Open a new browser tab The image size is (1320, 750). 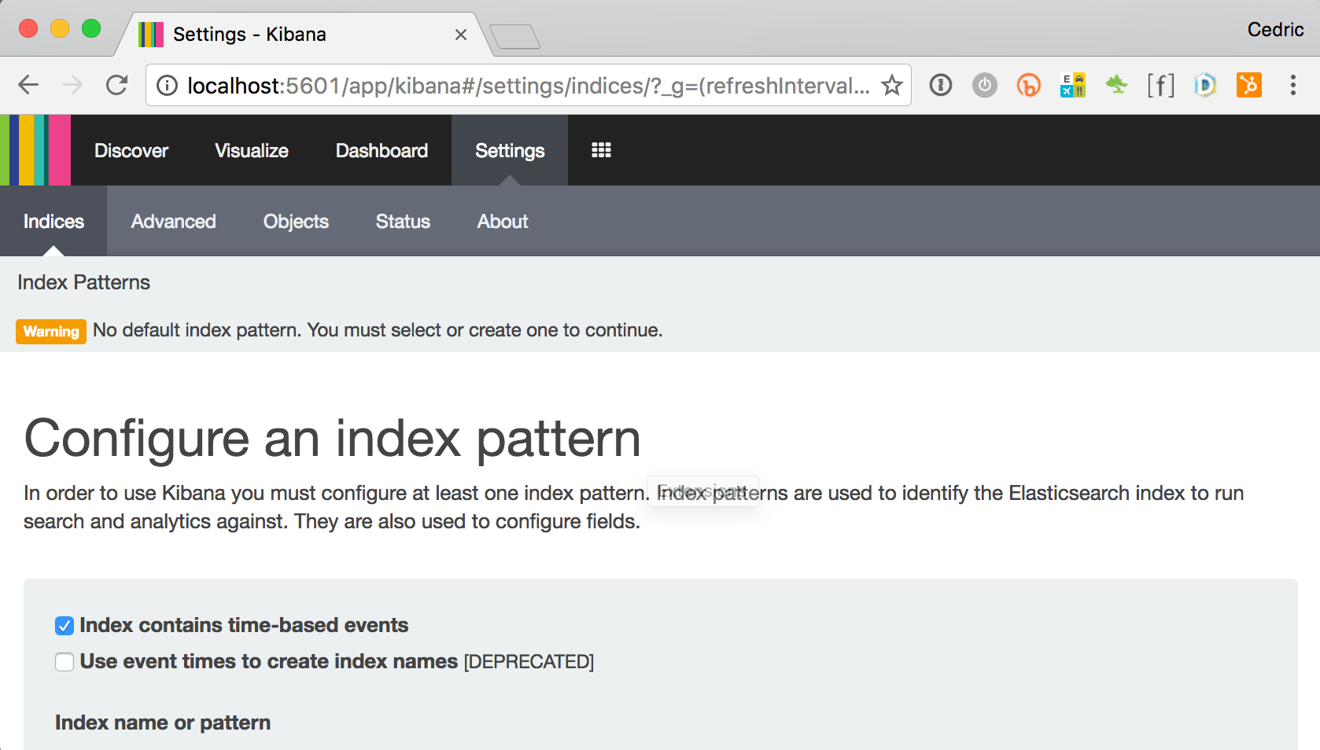pyautogui.click(x=514, y=36)
